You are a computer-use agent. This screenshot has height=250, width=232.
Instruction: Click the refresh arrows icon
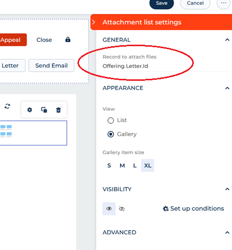click(x=8, y=106)
